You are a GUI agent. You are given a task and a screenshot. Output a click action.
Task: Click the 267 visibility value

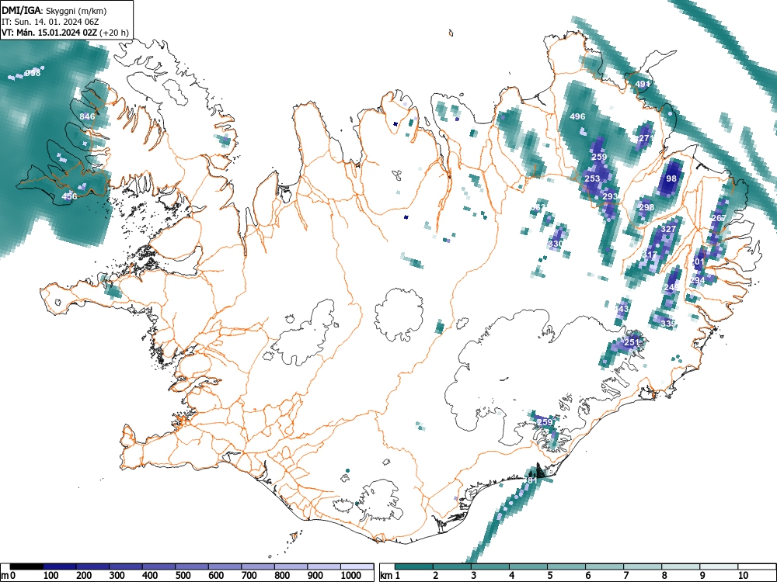point(719,218)
